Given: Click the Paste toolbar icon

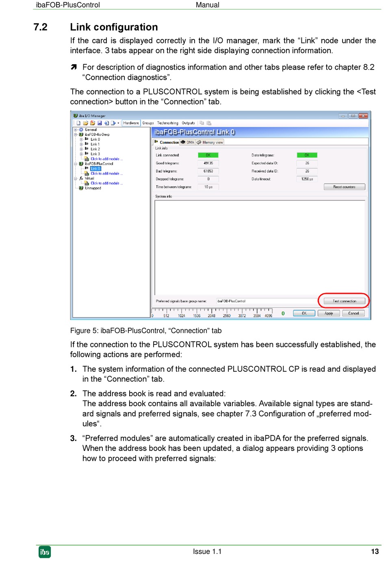Looking at the screenshot, I should pyautogui.click(x=209, y=123).
